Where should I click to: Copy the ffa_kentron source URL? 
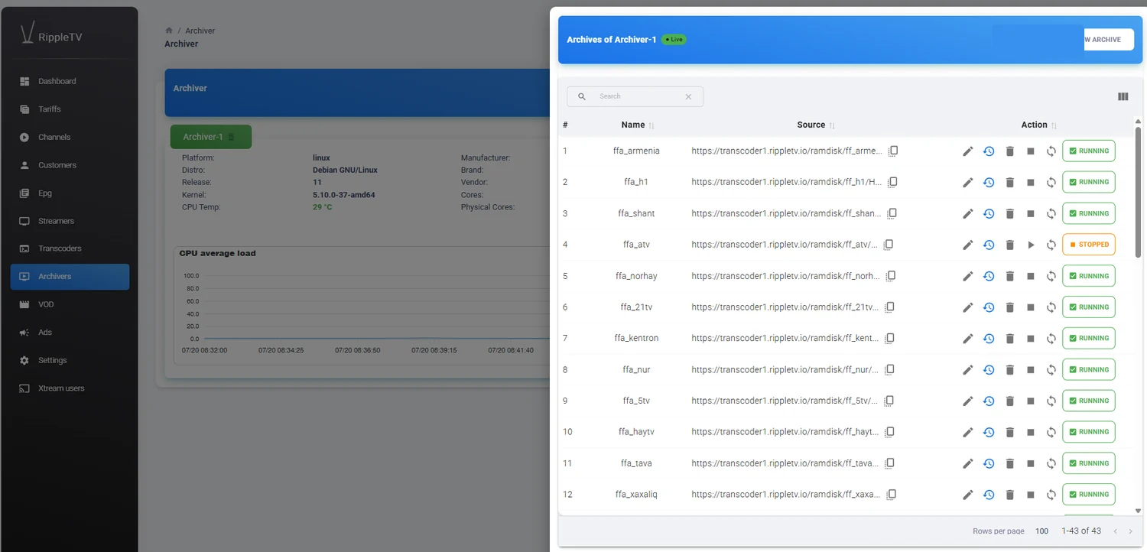pyautogui.click(x=890, y=338)
